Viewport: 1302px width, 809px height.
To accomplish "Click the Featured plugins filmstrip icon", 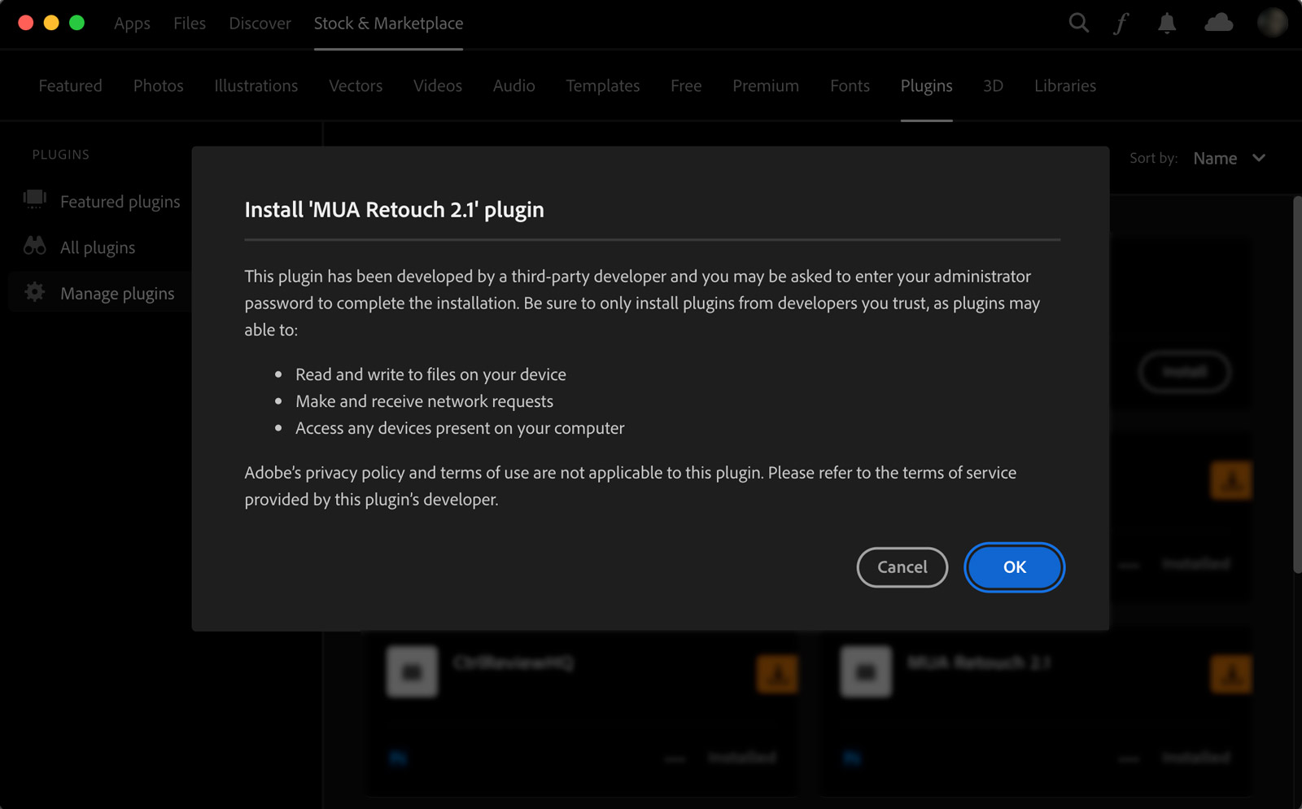I will [35, 199].
